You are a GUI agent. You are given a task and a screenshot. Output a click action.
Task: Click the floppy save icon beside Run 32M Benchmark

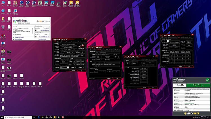[36, 30]
